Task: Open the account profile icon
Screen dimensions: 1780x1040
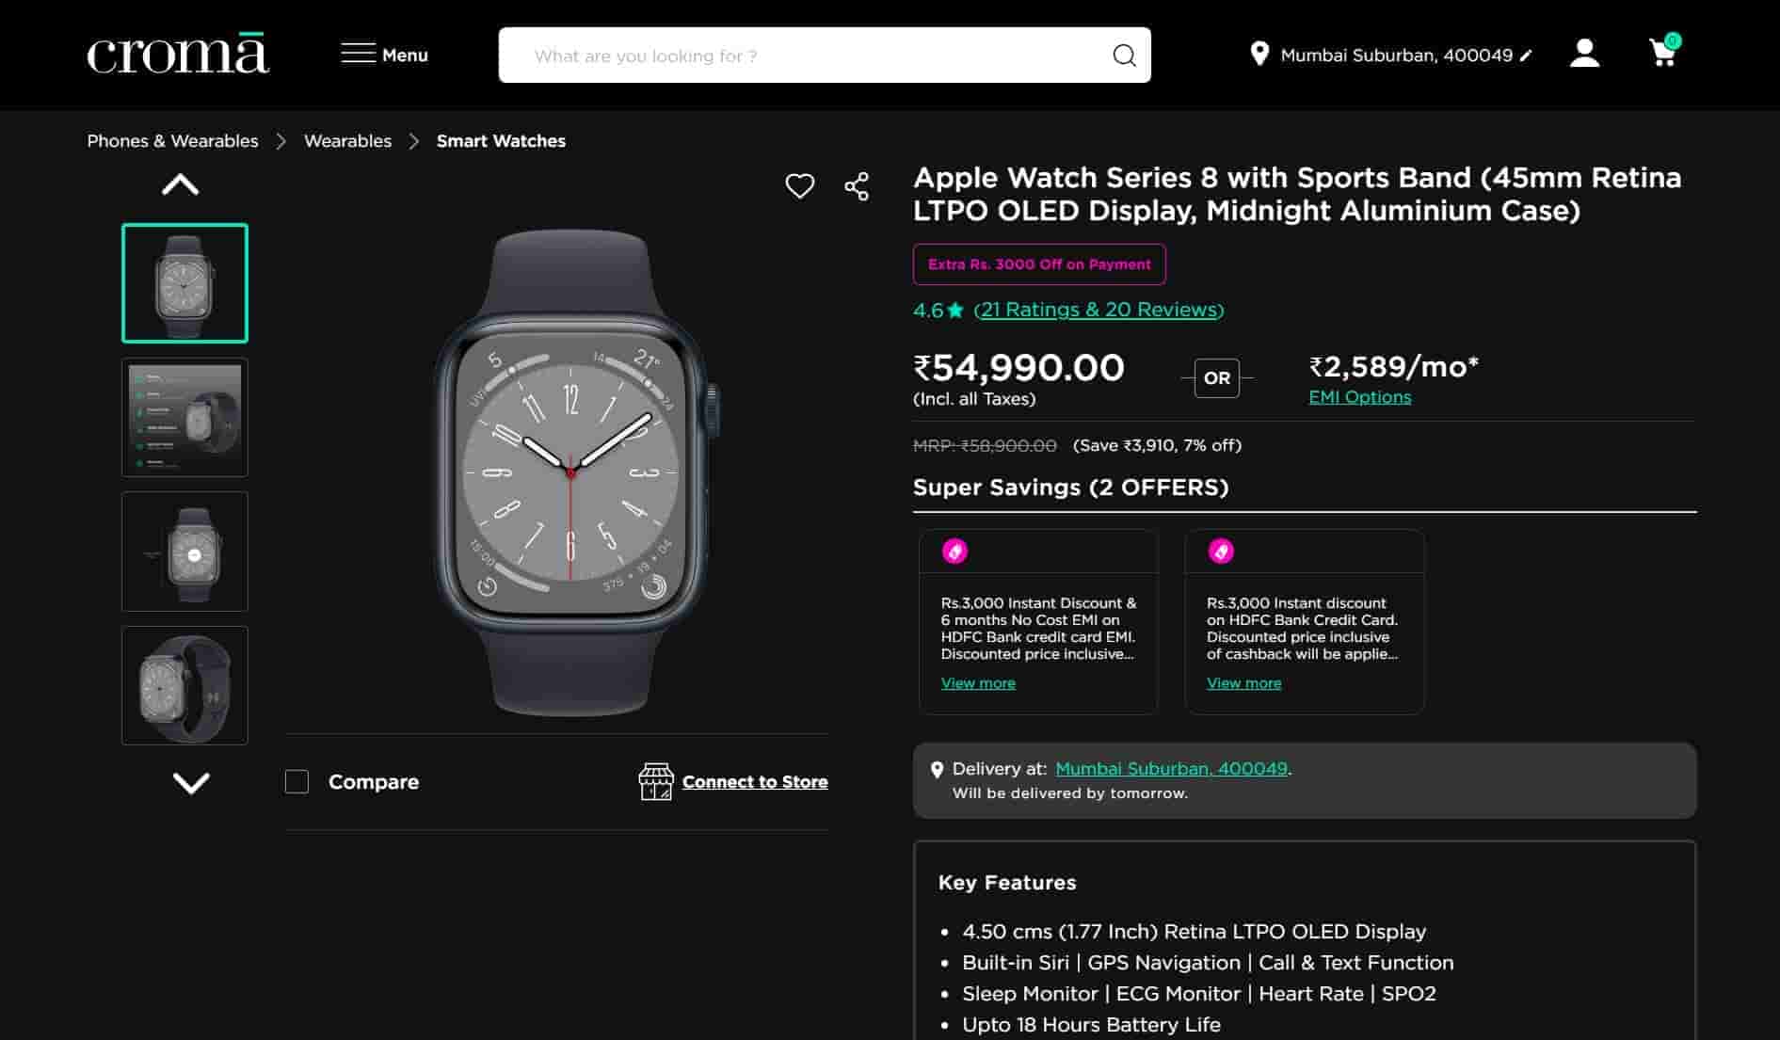Action: [x=1584, y=54]
